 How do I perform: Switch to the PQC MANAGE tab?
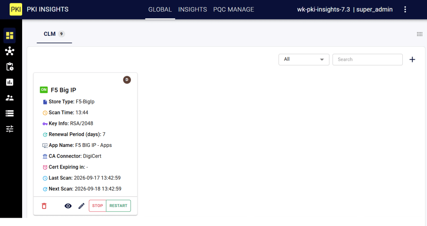[234, 10]
